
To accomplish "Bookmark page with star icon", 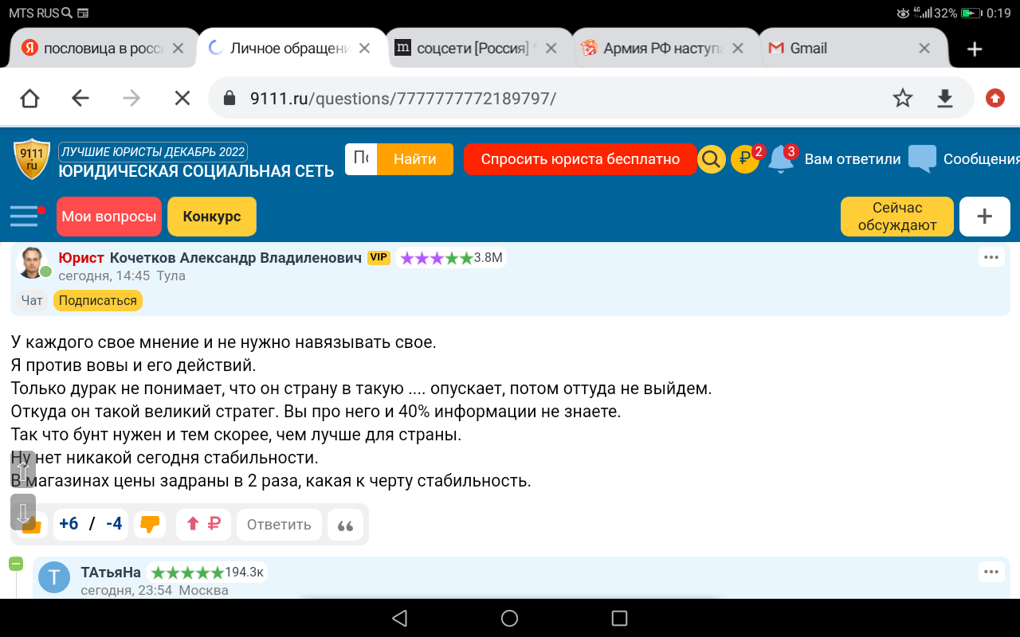I will (902, 98).
